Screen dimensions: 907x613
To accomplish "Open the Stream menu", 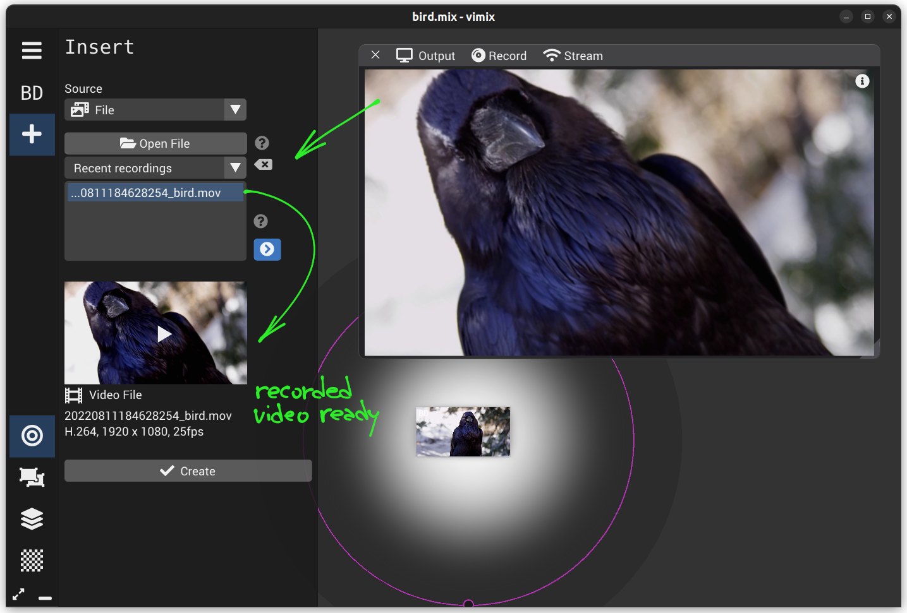I will (x=573, y=56).
